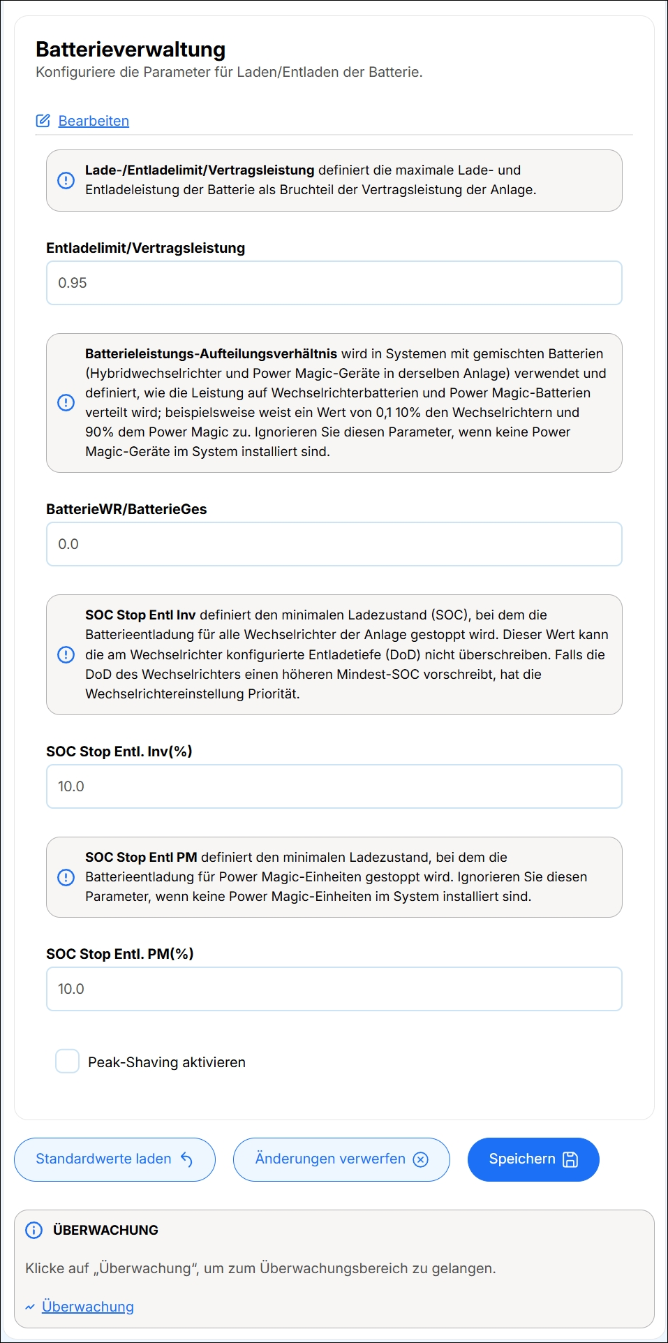Follow the Überwachung link
This screenshot has height=1343, width=668.
point(88,1307)
